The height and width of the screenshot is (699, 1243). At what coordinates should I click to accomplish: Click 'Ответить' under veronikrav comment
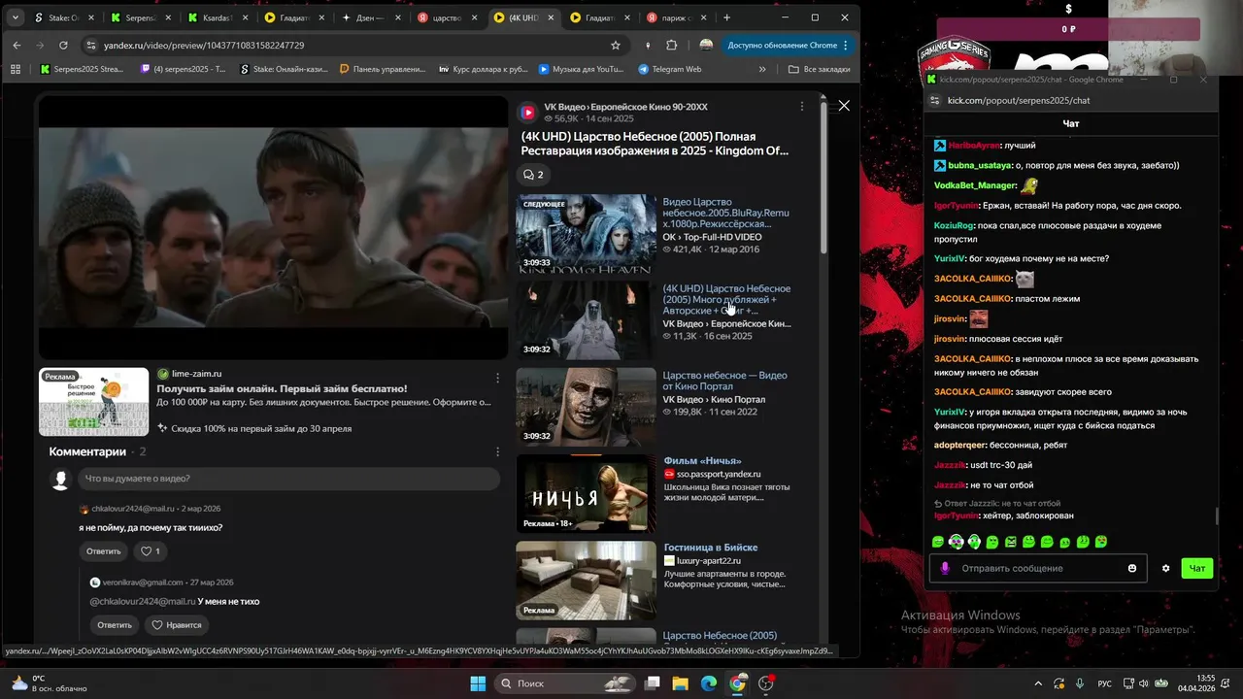coord(114,625)
